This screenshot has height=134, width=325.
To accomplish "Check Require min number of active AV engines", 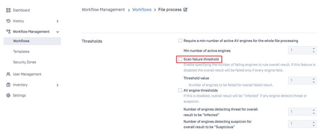I will click(180, 41).
